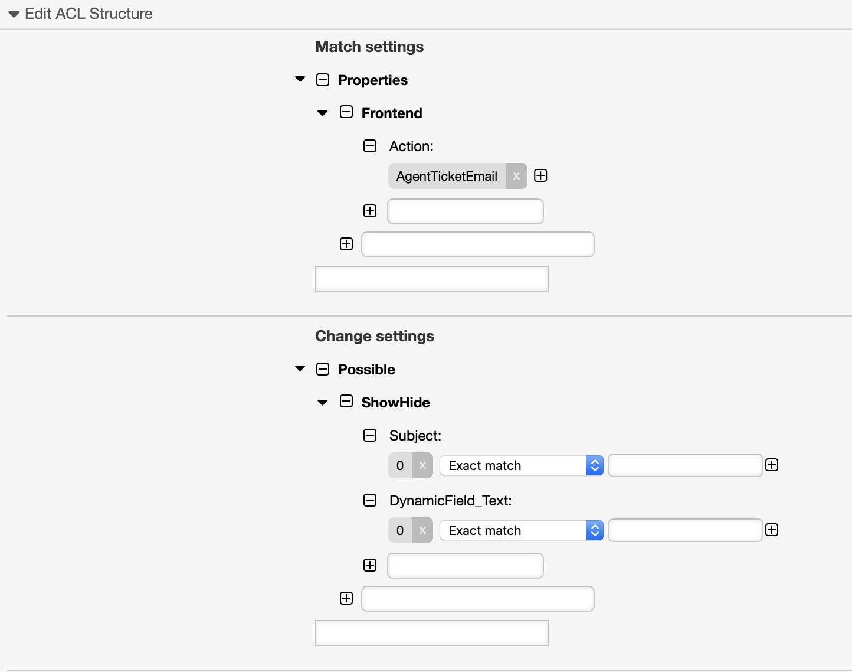Viewport: 852px width, 672px height.
Task: Click the AgentTicketEmail value tag
Action: [447, 176]
